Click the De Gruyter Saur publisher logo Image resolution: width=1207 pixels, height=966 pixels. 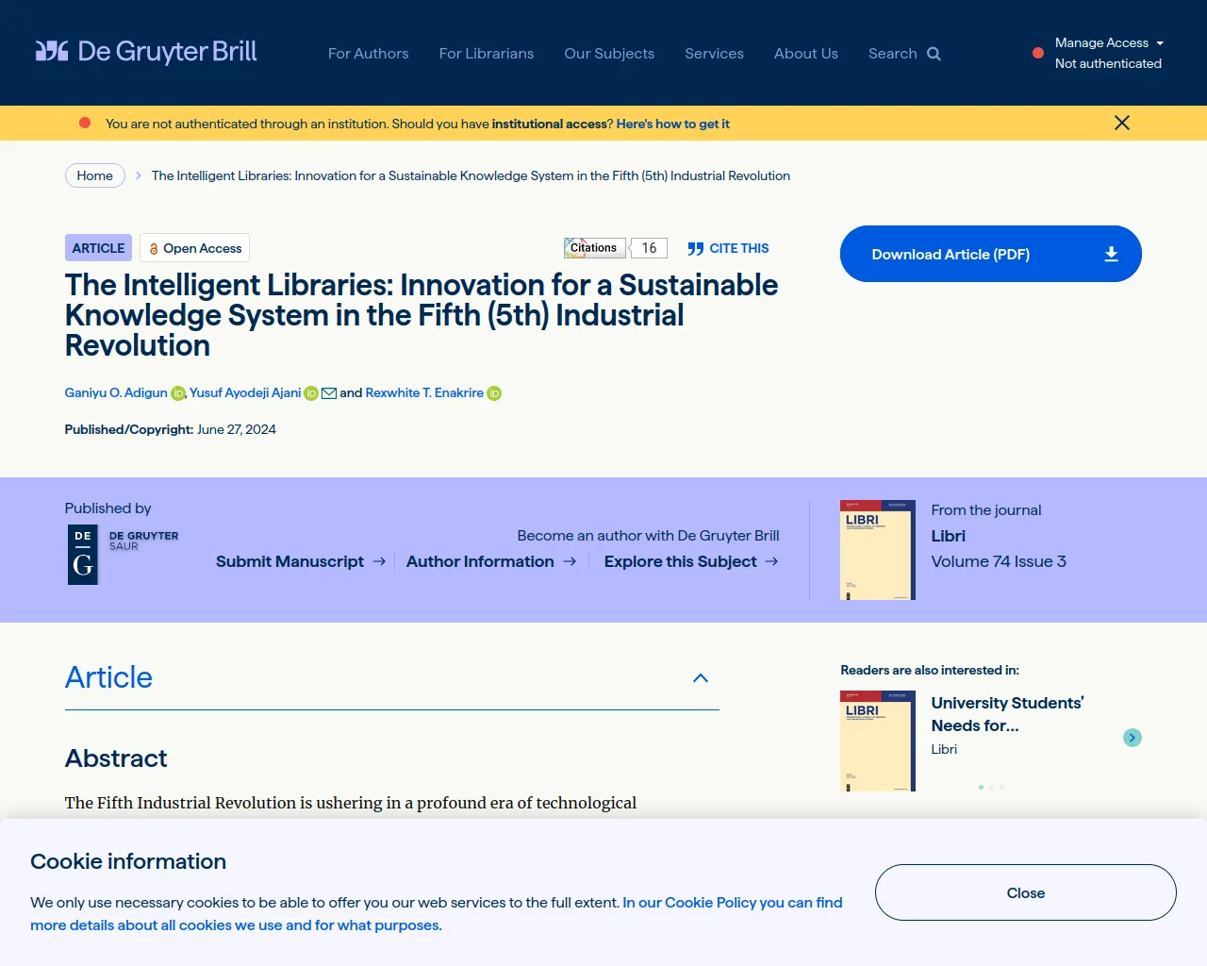(x=123, y=554)
